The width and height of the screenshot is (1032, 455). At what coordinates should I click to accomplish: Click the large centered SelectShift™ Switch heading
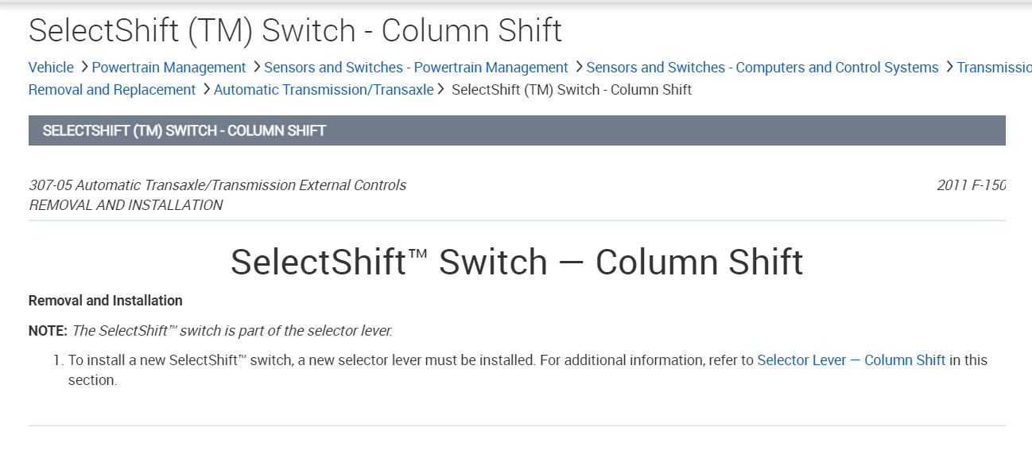tap(517, 262)
